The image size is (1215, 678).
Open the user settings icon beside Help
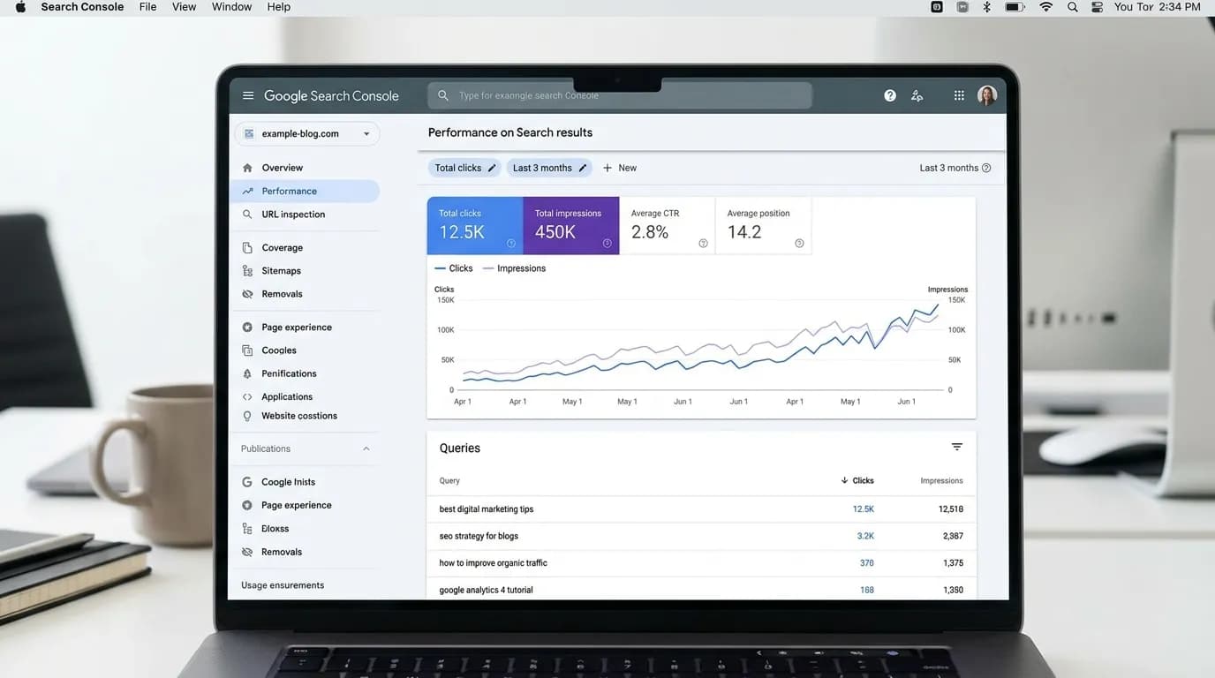coord(917,95)
